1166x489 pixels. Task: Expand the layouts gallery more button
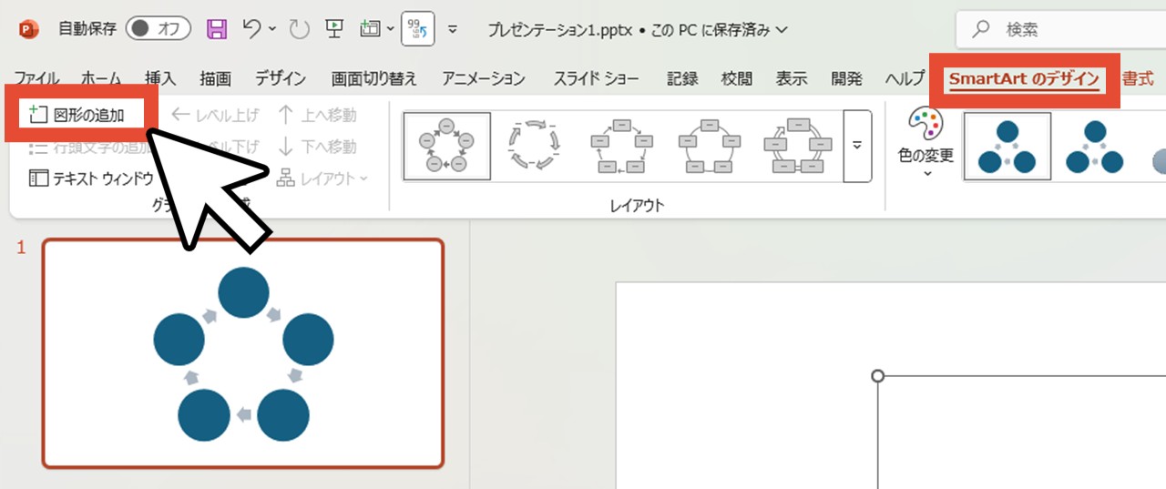(x=857, y=147)
